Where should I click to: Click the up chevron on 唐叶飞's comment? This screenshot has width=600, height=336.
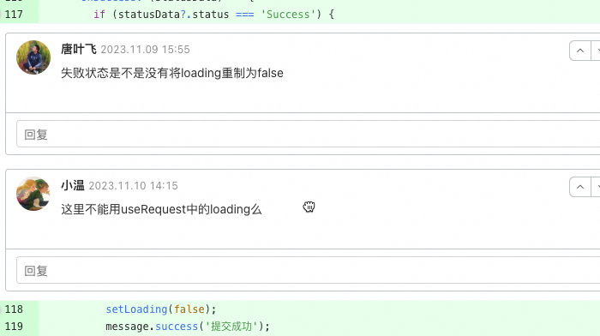(580, 51)
